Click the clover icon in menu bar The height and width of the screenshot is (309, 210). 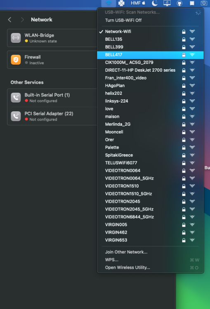121,3
